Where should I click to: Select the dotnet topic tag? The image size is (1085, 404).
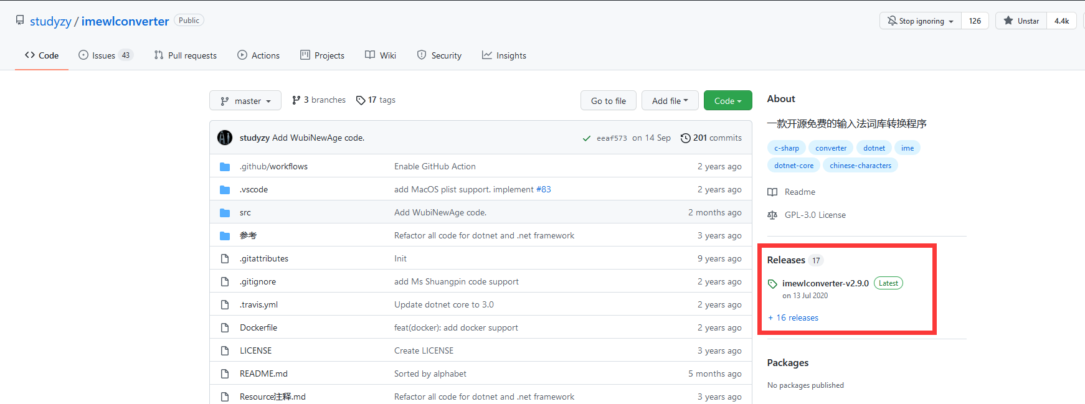(874, 148)
